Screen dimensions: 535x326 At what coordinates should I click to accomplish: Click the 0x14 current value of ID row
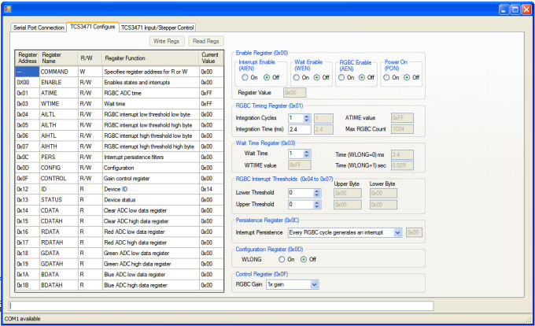click(x=211, y=189)
